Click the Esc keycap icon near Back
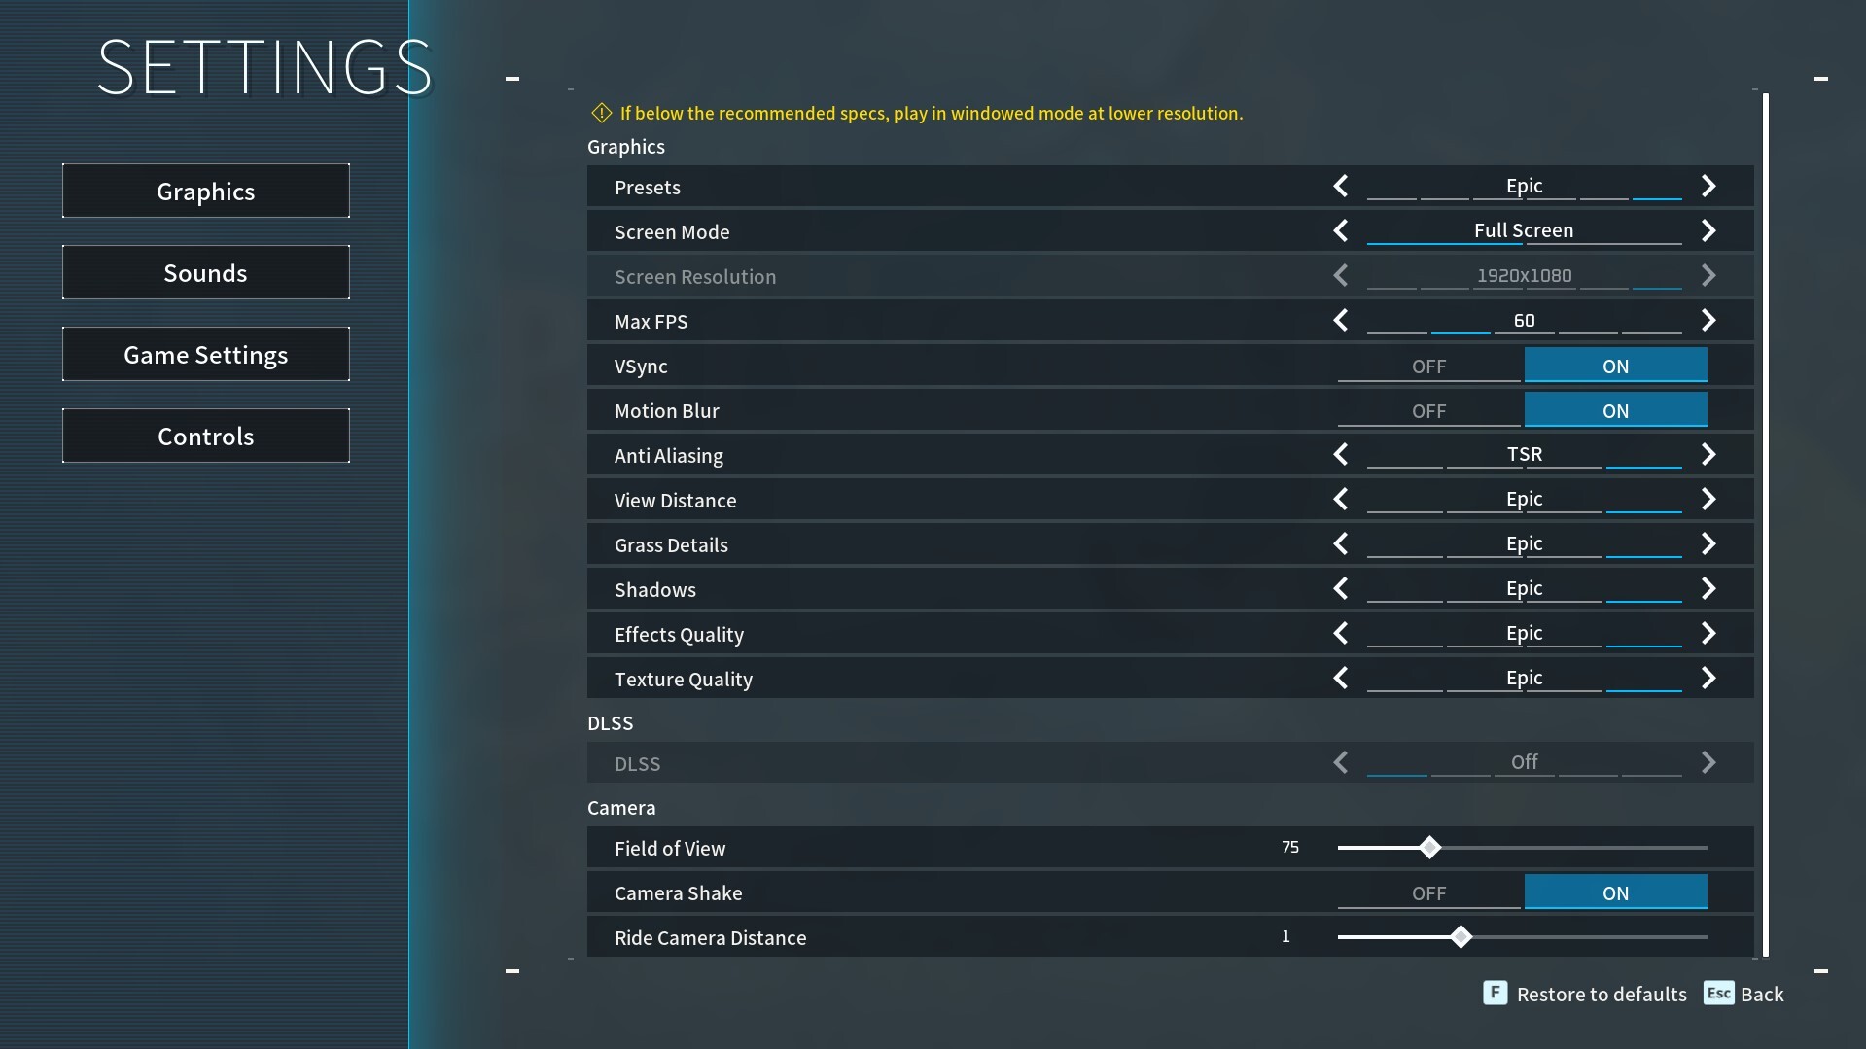Image resolution: width=1866 pixels, height=1049 pixels. point(1718,994)
